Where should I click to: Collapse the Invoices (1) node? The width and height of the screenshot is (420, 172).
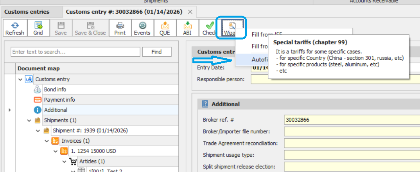click(47, 141)
